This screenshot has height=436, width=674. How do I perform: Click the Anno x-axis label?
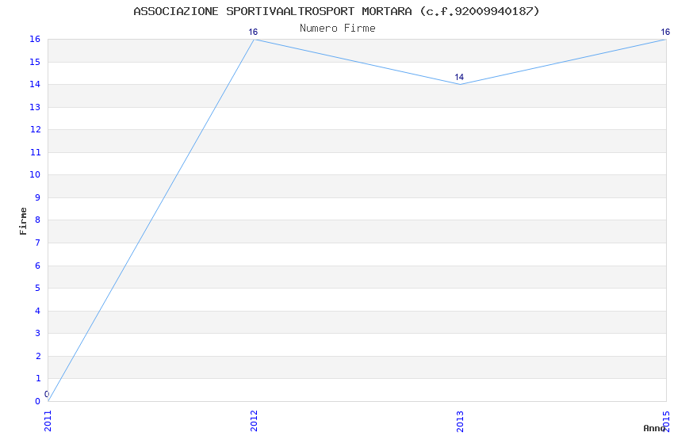(654, 428)
